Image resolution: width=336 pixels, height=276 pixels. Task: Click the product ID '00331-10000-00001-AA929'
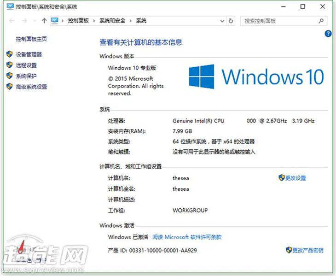pyautogui.click(x=163, y=250)
